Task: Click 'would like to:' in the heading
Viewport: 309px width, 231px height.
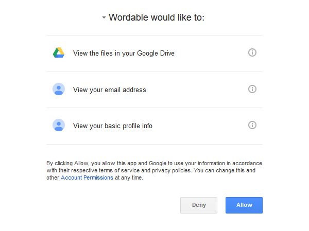Action: coord(178,17)
